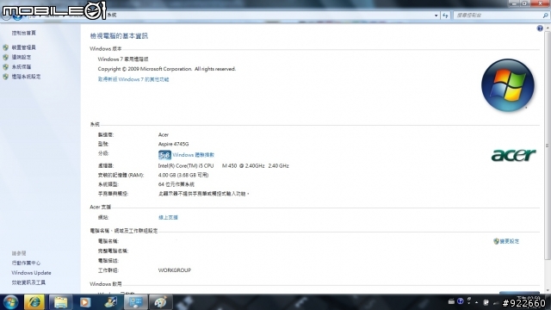Screen dimensions: 551x310
Task: Open 效能資訊及工具 link
Action: pos(28,282)
